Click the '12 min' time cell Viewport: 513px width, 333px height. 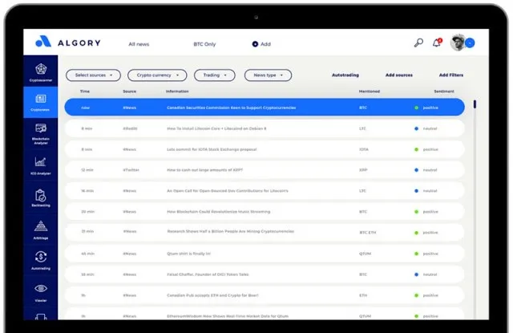(87, 170)
